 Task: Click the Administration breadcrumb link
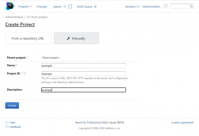[x=14, y=17]
